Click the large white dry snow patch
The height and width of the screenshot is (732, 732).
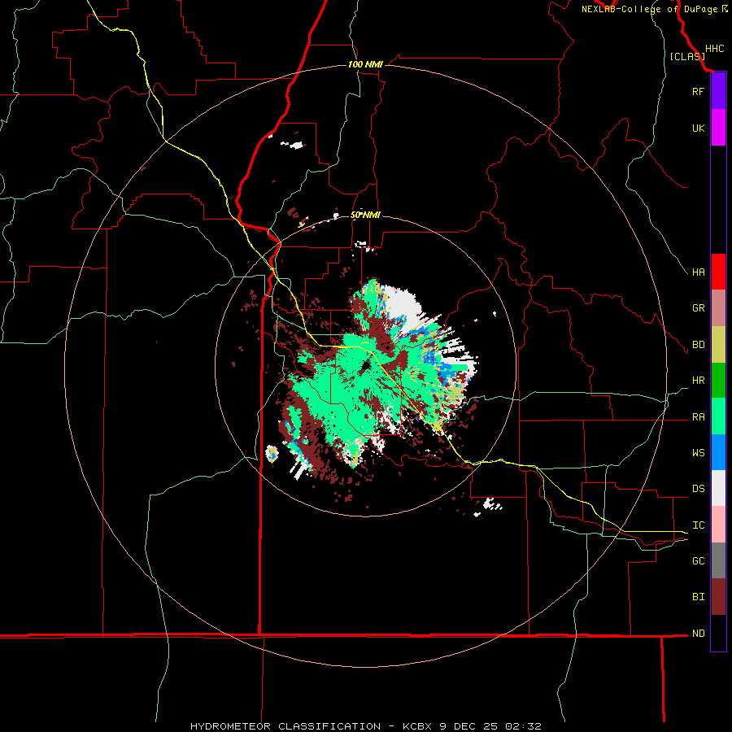click(x=402, y=307)
